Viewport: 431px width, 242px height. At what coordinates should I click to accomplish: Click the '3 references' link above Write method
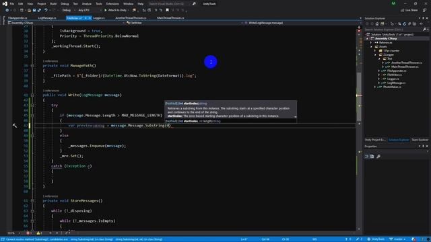click(x=51, y=91)
